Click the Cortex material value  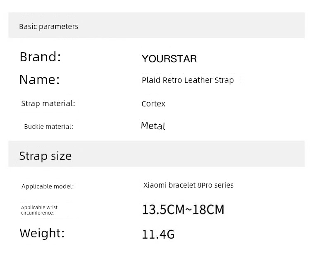(153, 104)
